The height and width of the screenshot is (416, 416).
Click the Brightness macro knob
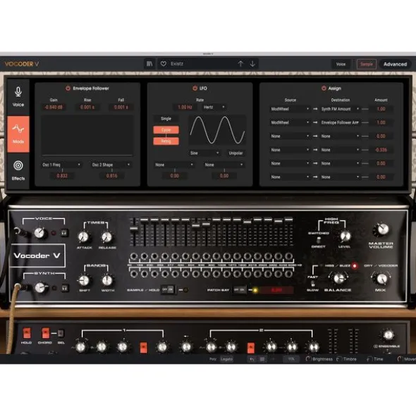[x=308, y=359]
